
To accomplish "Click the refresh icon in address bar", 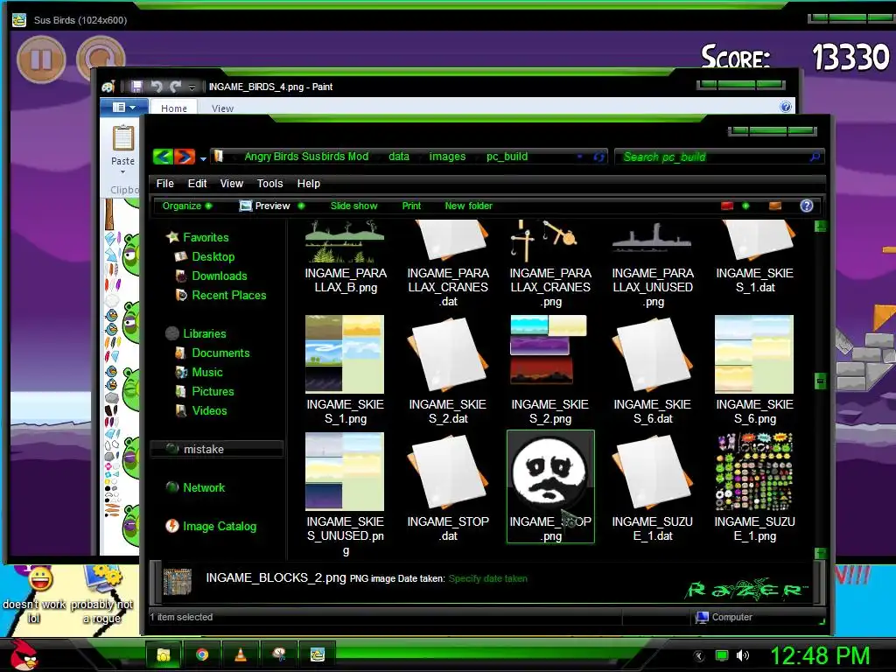I will [598, 157].
